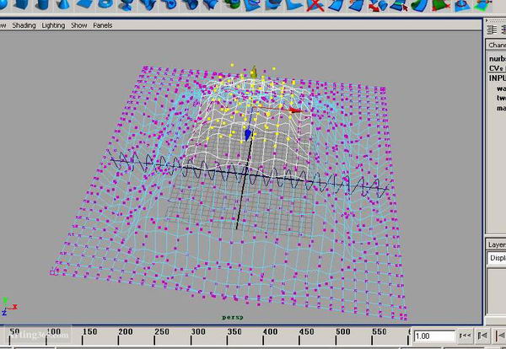Open the Display dropdown in layer editor
Viewport: 506px width, 349px height.
(498, 258)
